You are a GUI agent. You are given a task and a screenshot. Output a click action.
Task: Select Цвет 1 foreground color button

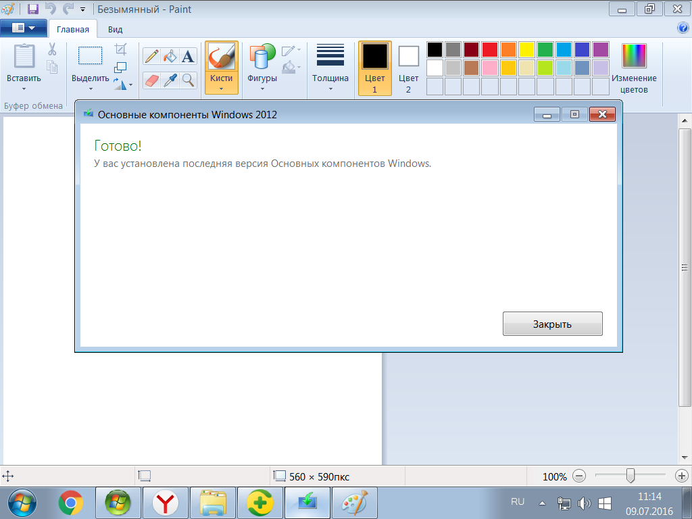point(374,68)
